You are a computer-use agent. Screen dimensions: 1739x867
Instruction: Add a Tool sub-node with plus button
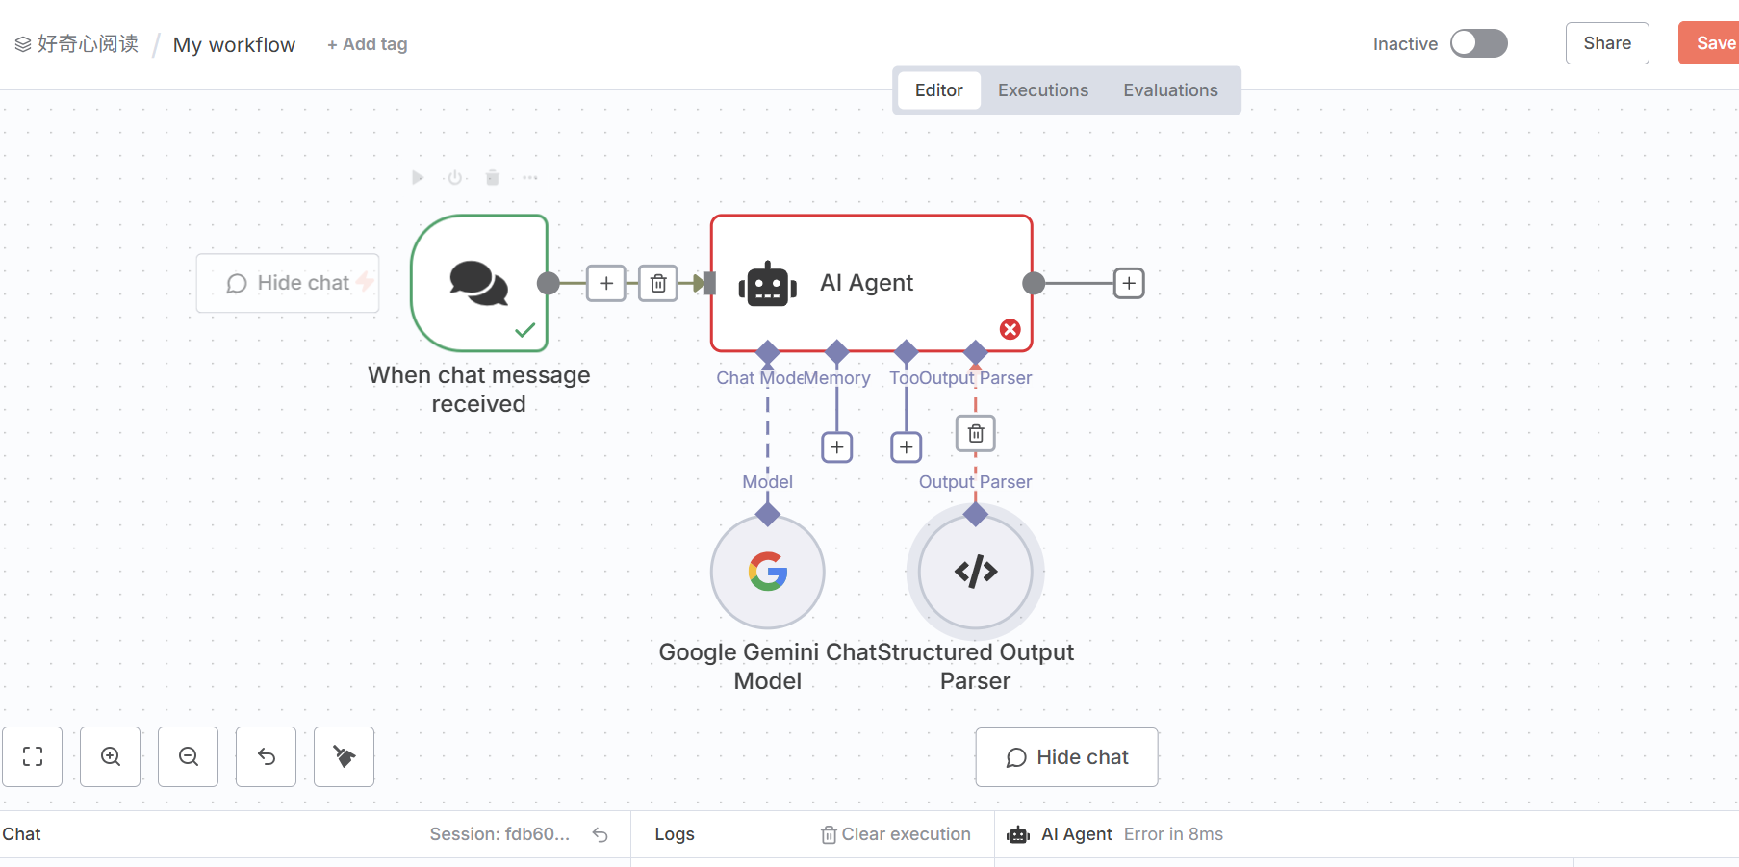907,447
